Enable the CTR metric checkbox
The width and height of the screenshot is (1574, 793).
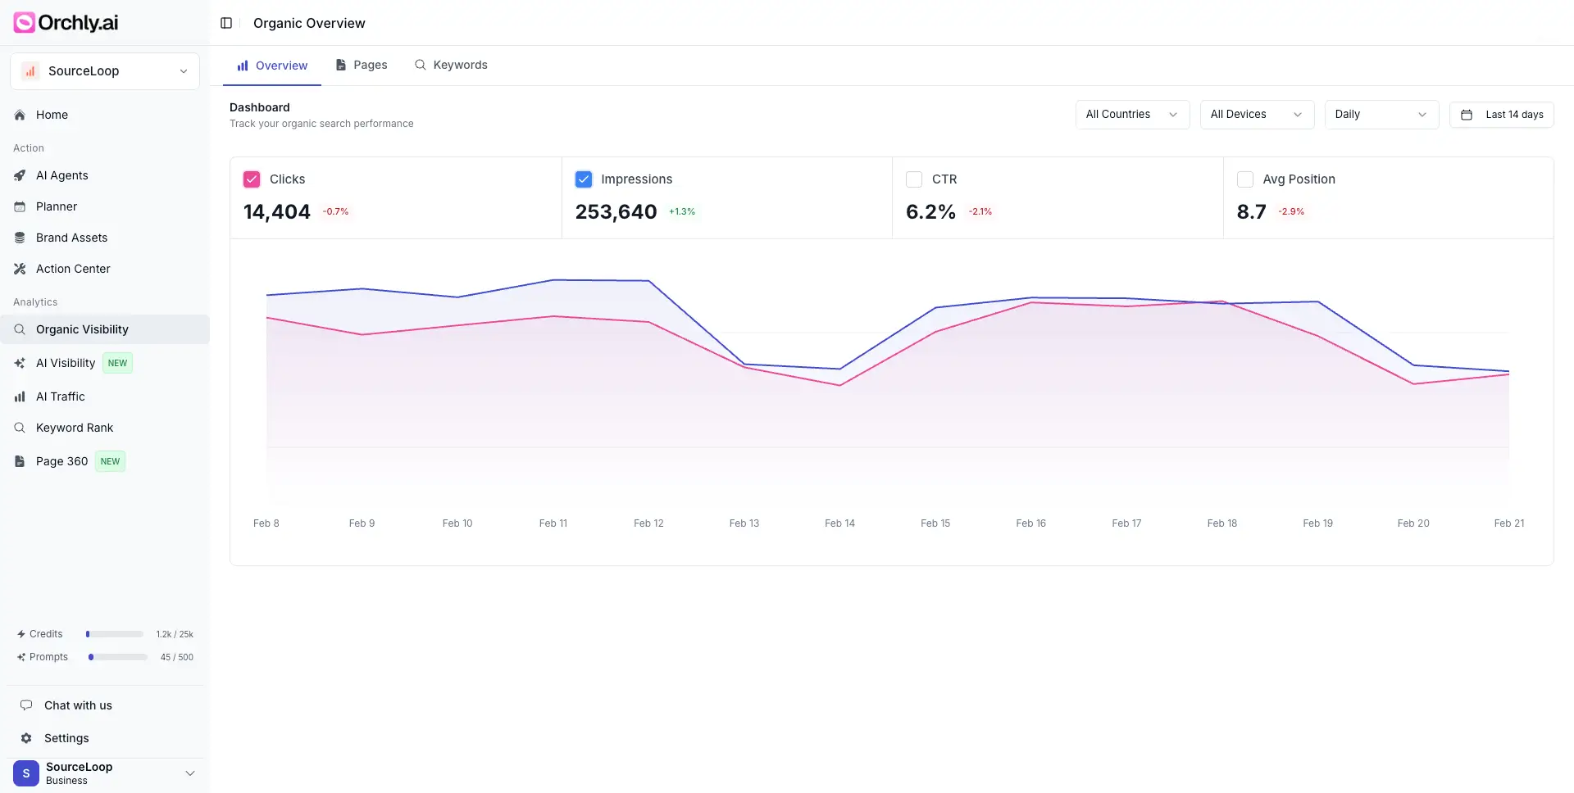tap(914, 179)
